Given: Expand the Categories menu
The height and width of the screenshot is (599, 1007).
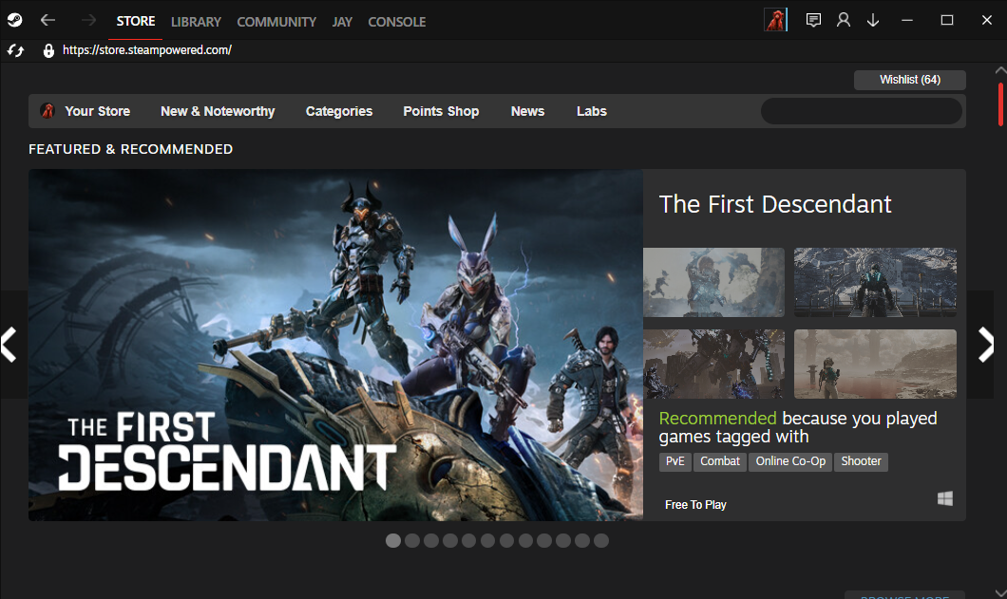Looking at the screenshot, I should (339, 111).
